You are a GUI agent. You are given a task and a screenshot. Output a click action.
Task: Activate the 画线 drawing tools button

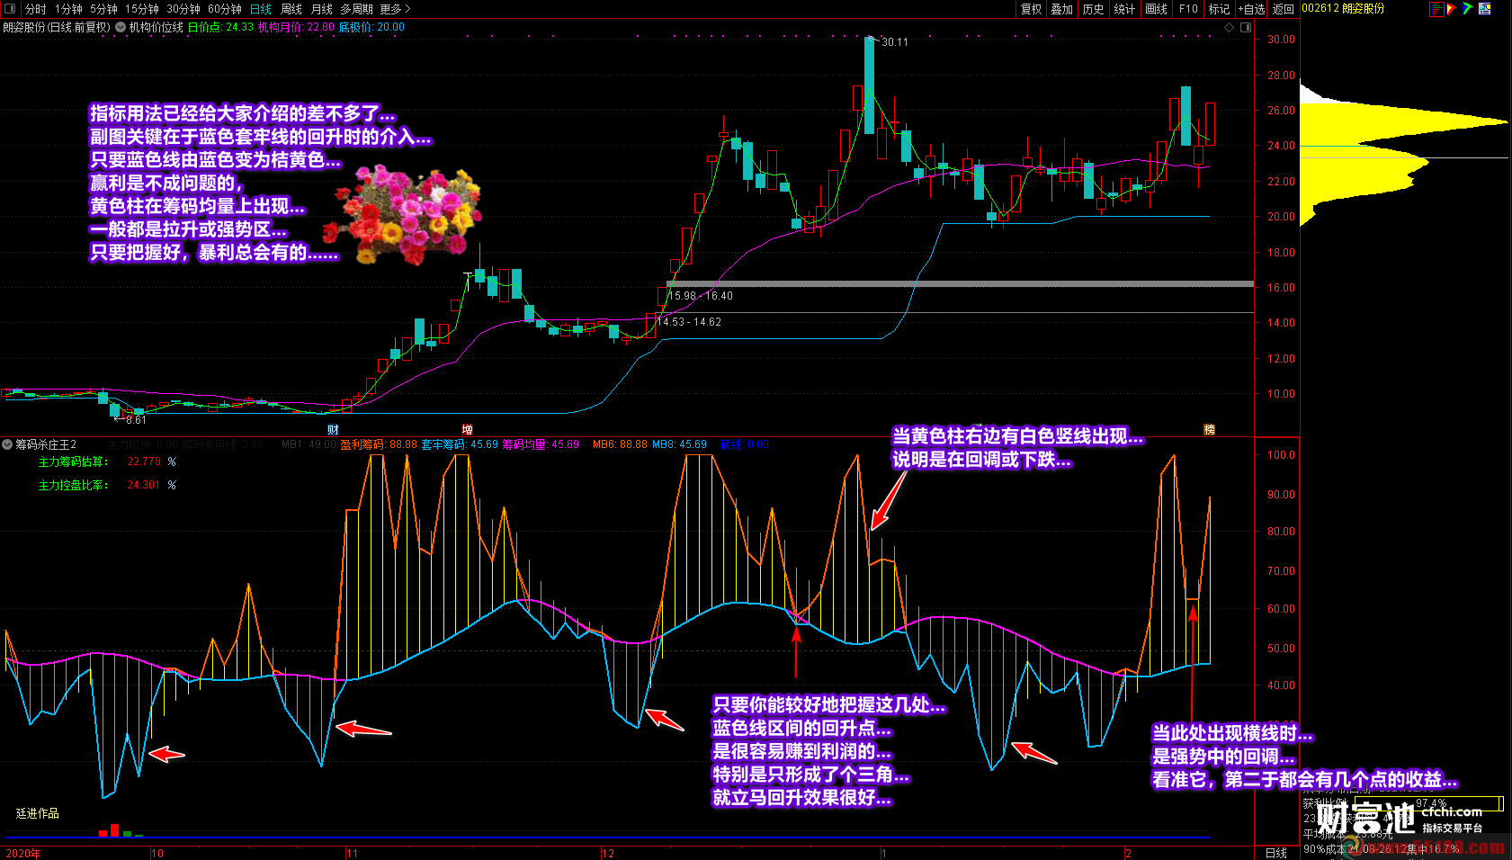1156,9
